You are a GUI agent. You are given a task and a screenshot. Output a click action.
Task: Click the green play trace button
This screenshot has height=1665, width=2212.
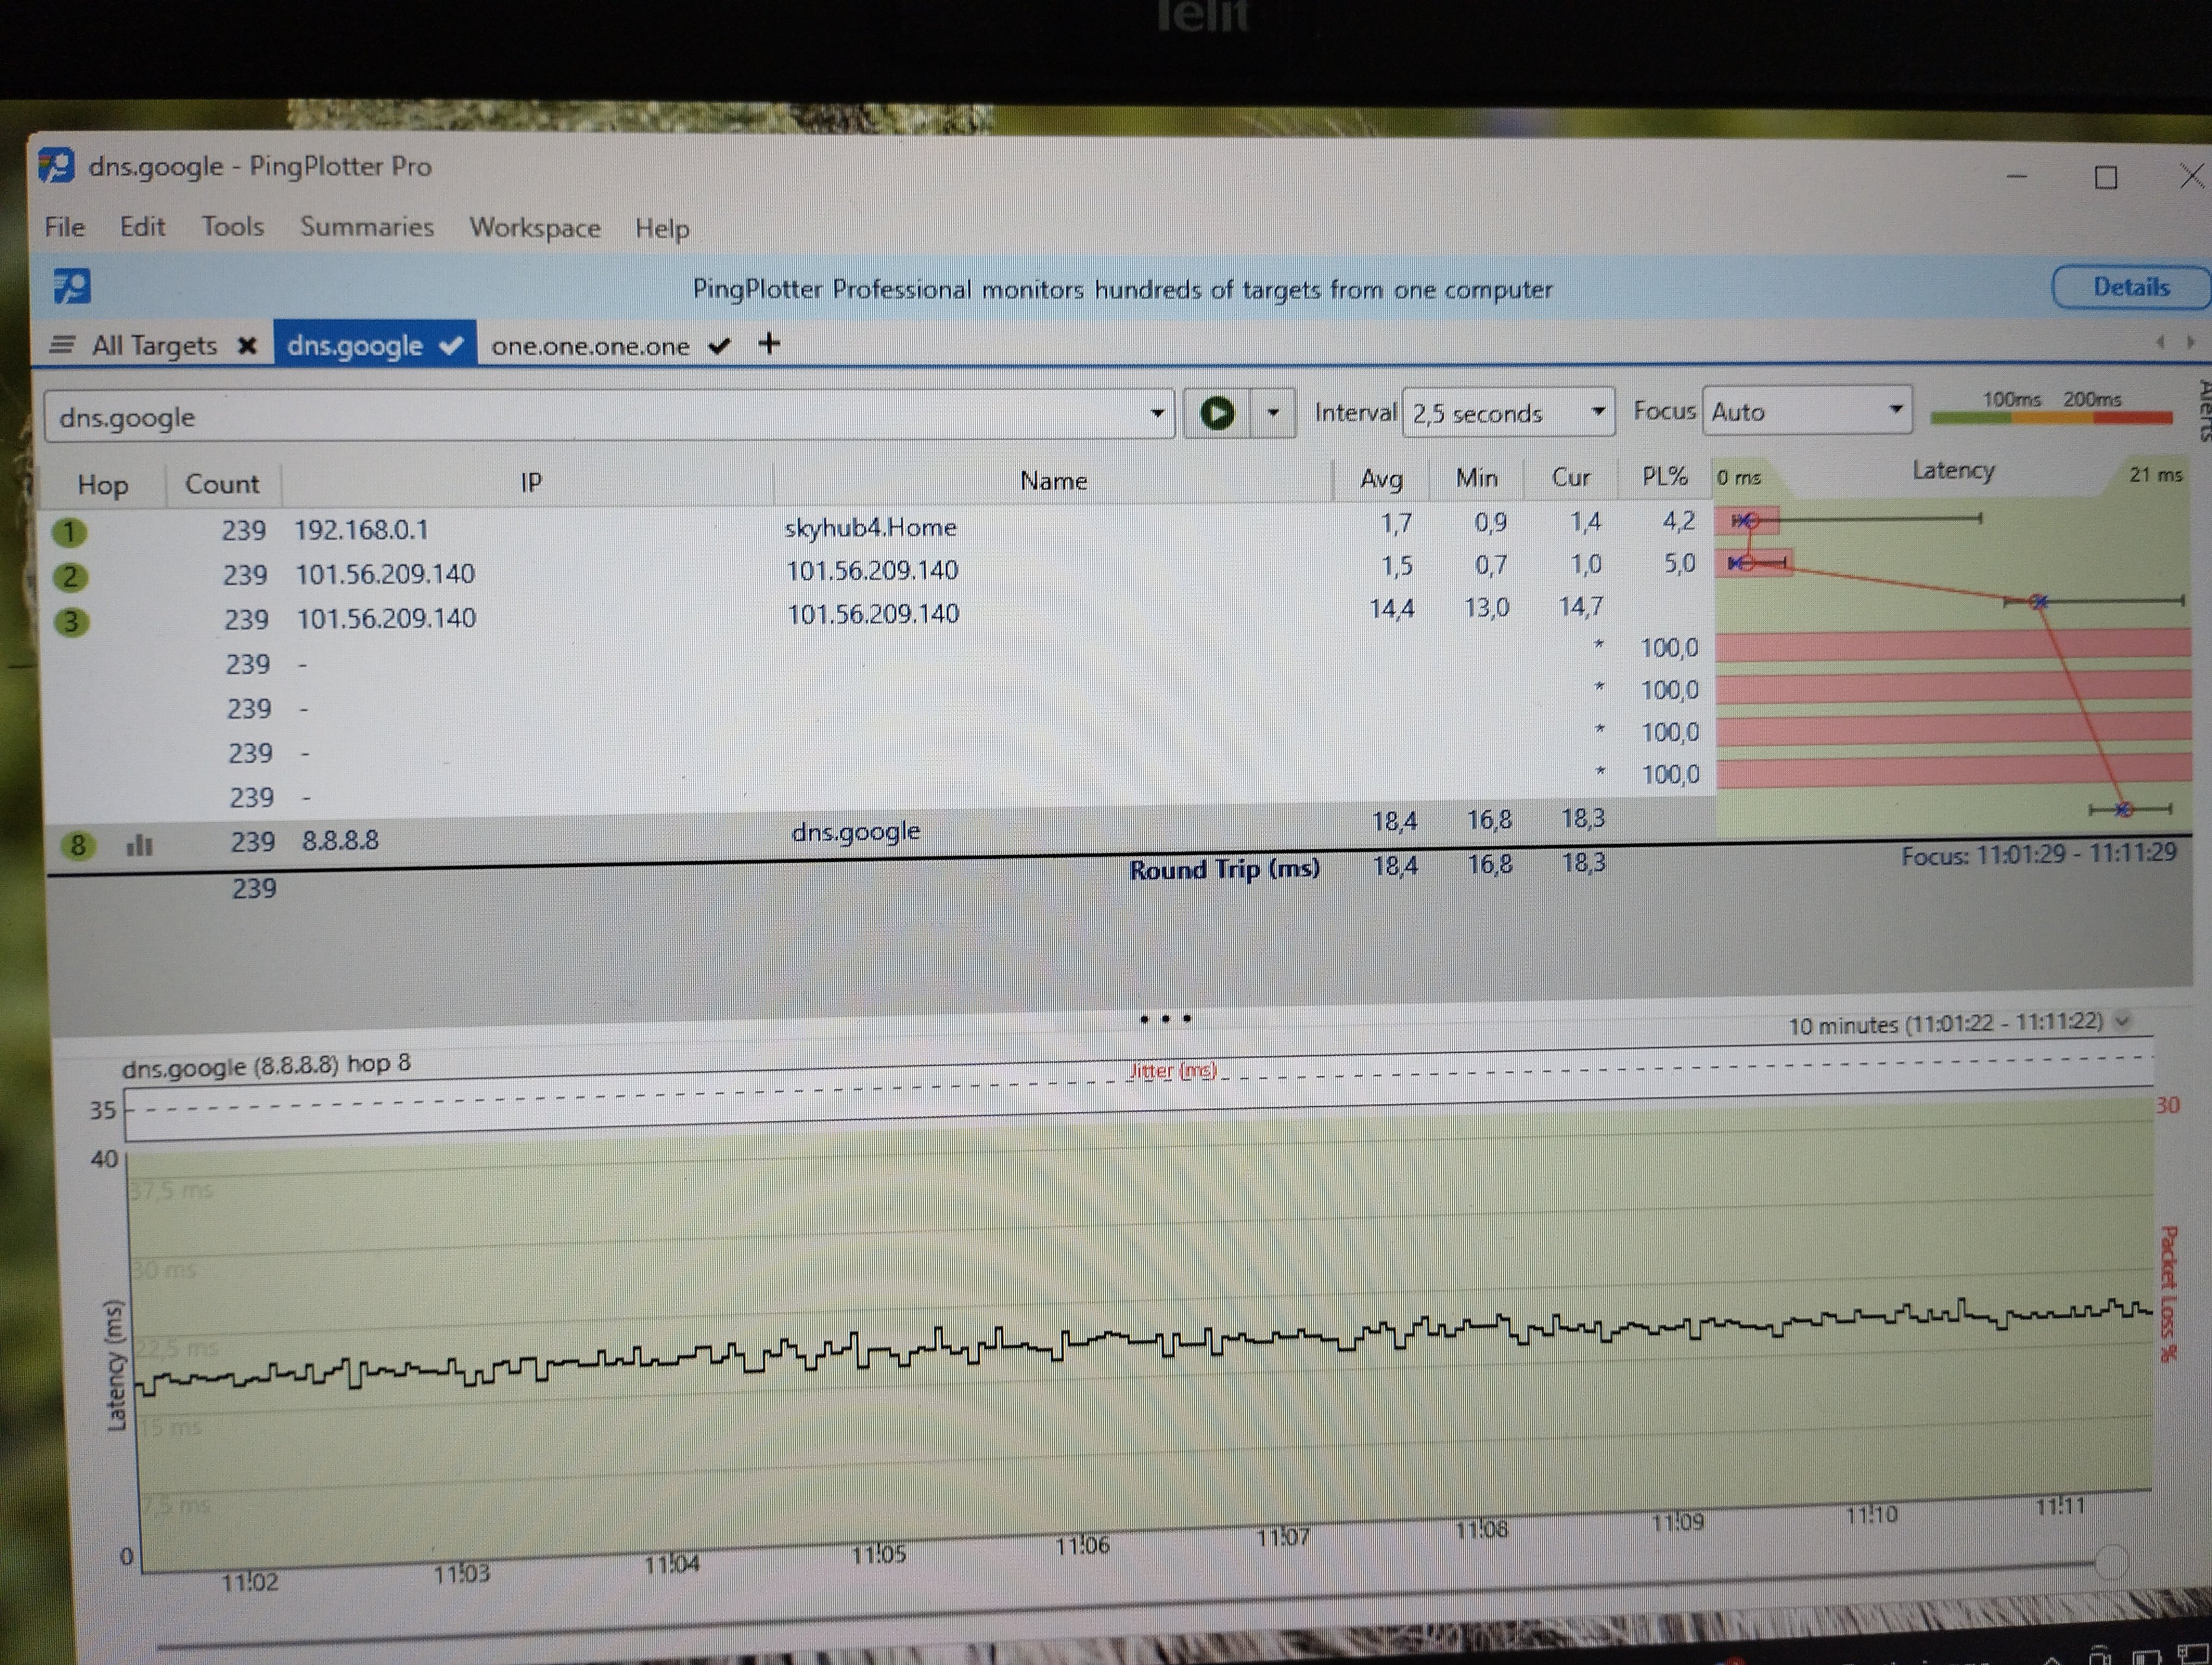(x=1216, y=414)
